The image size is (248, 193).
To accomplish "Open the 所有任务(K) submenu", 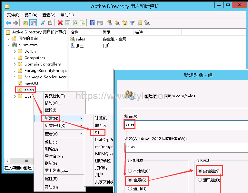I will 59,126.
